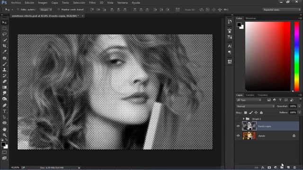The height and width of the screenshot is (170, 303).
Task: Open the Imagen menu
Action: pos(43,3)
